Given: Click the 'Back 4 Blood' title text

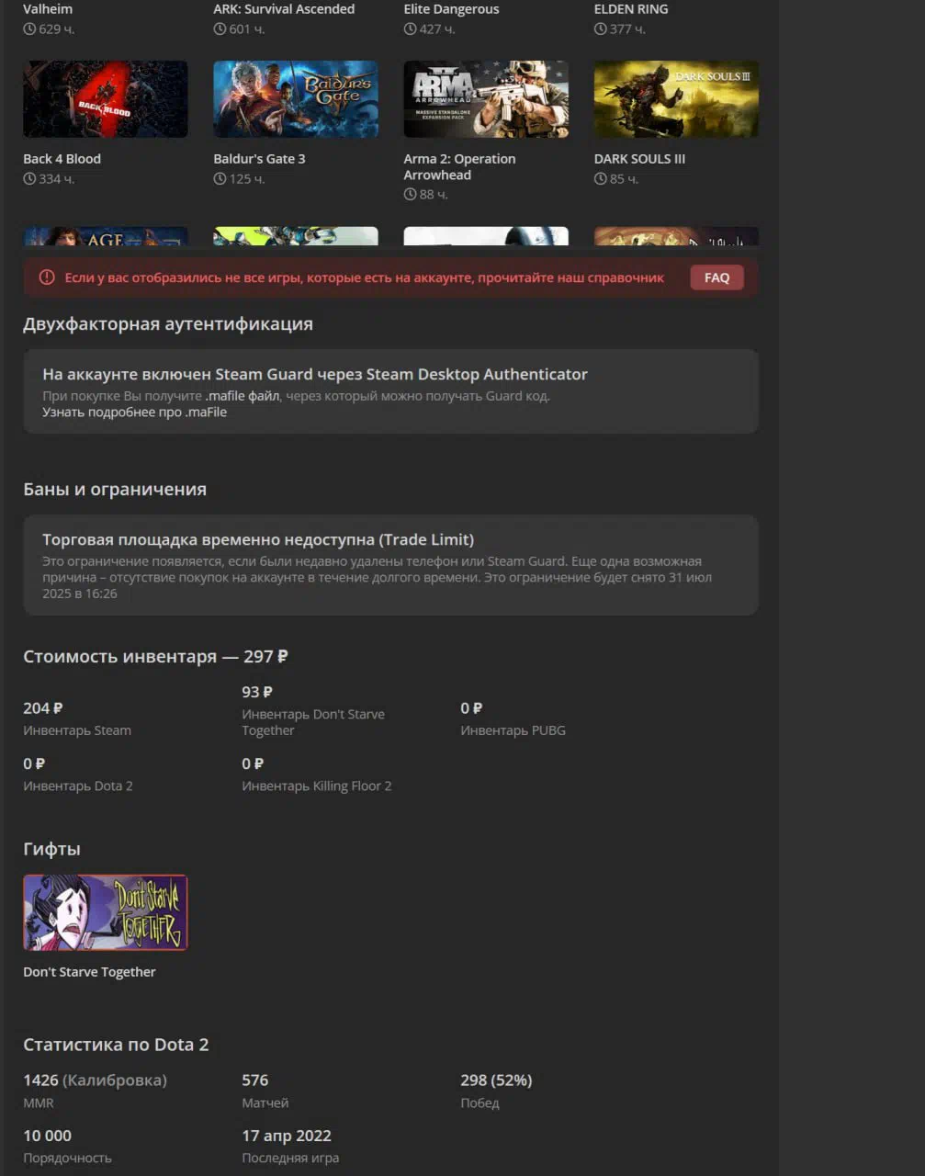Looking at the screenshot, I should pyautogui.click(x=62, y=159).
